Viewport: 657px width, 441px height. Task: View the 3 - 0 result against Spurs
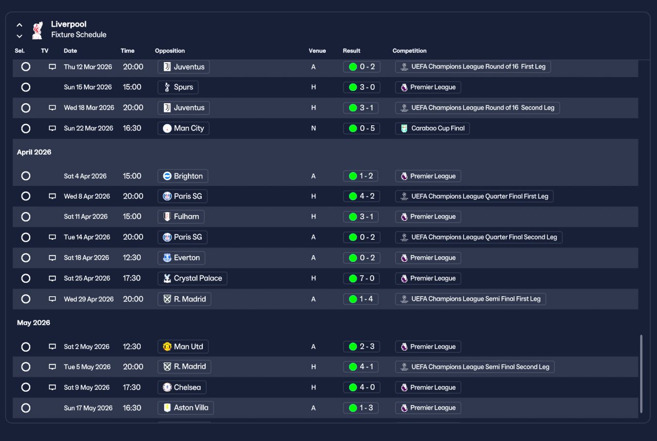point(362,87)
